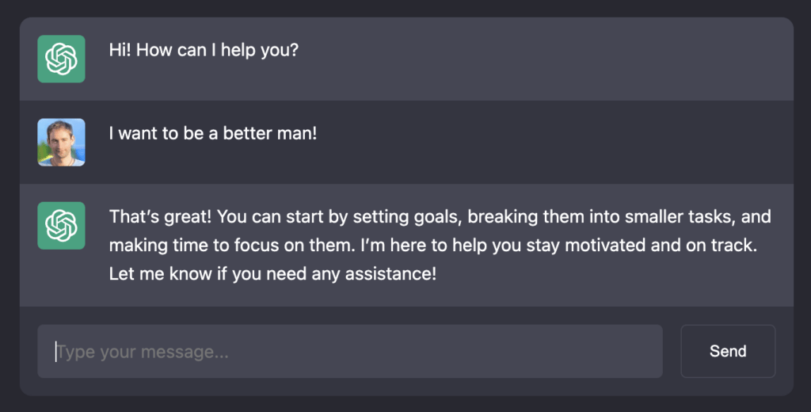Click the "Type your message..." placeholder text
This screenshot has width=811, height=412.
(143, 352)
